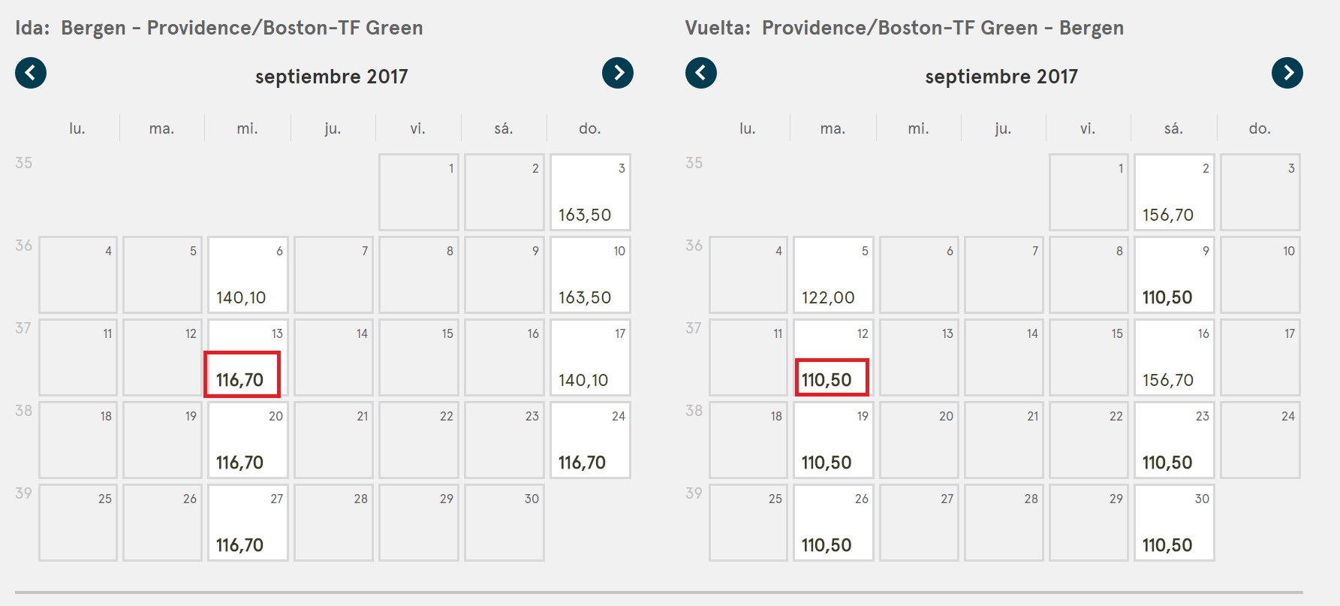Pick outbound September 10 fare 163,50
1340x606 pixels.
click(x=590, y=275)
